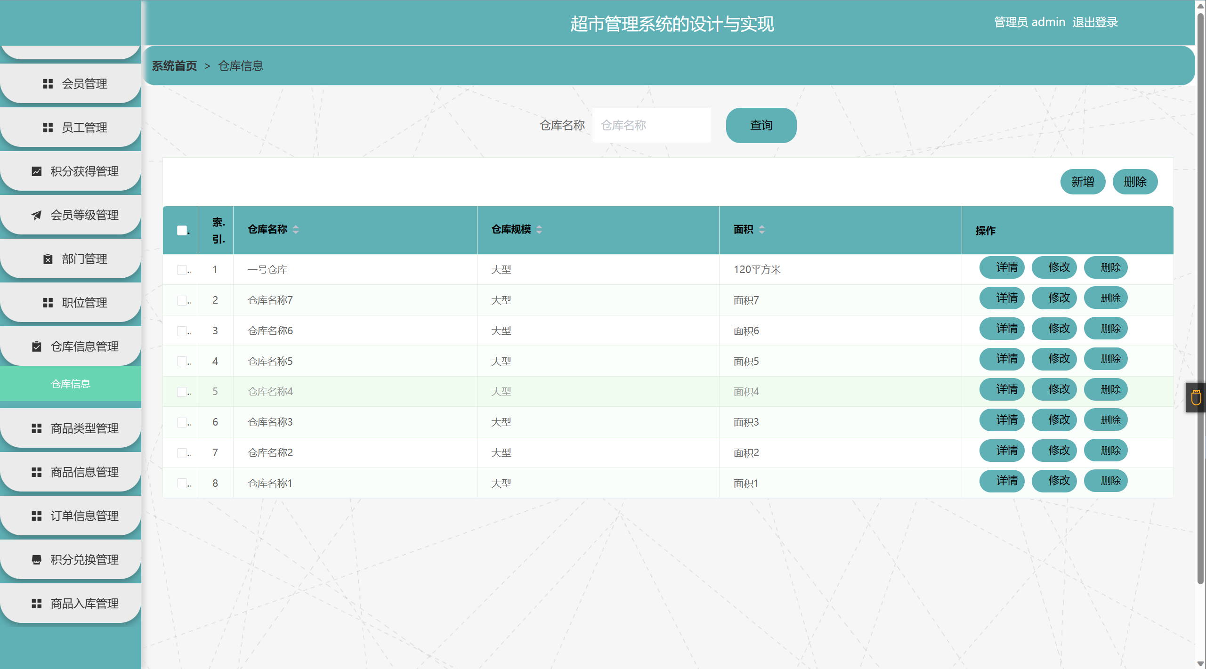Click the 职位管理 grid icon

click(x=48, y=303)
